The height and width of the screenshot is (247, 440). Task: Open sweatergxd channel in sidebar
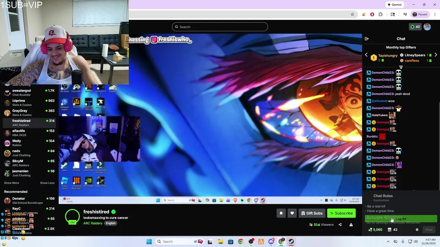pyautogui.click(x=29, y=93)
